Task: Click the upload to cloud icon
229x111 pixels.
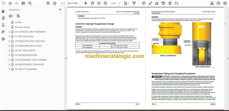Action: [17, 3]
